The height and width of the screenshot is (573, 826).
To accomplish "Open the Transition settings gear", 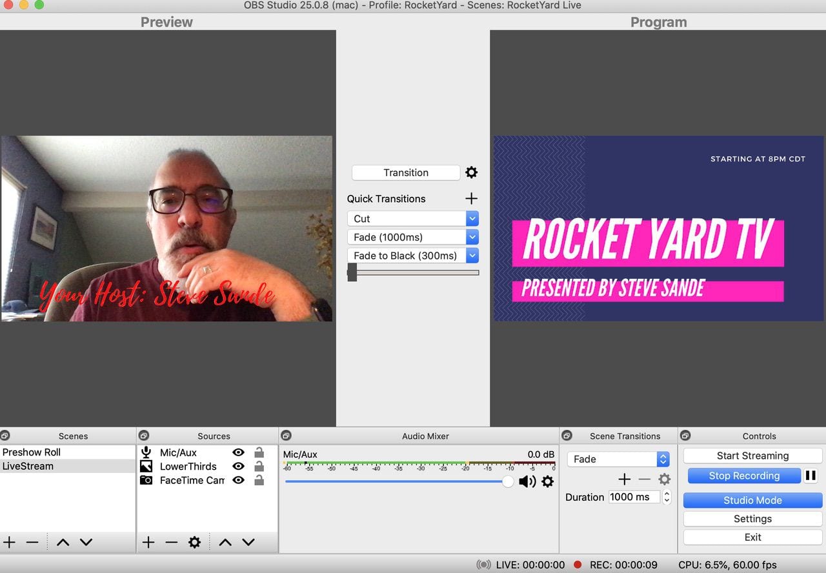I will [472, 172].
